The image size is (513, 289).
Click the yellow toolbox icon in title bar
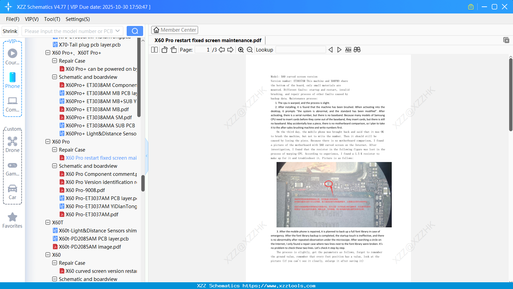[471, 7]
